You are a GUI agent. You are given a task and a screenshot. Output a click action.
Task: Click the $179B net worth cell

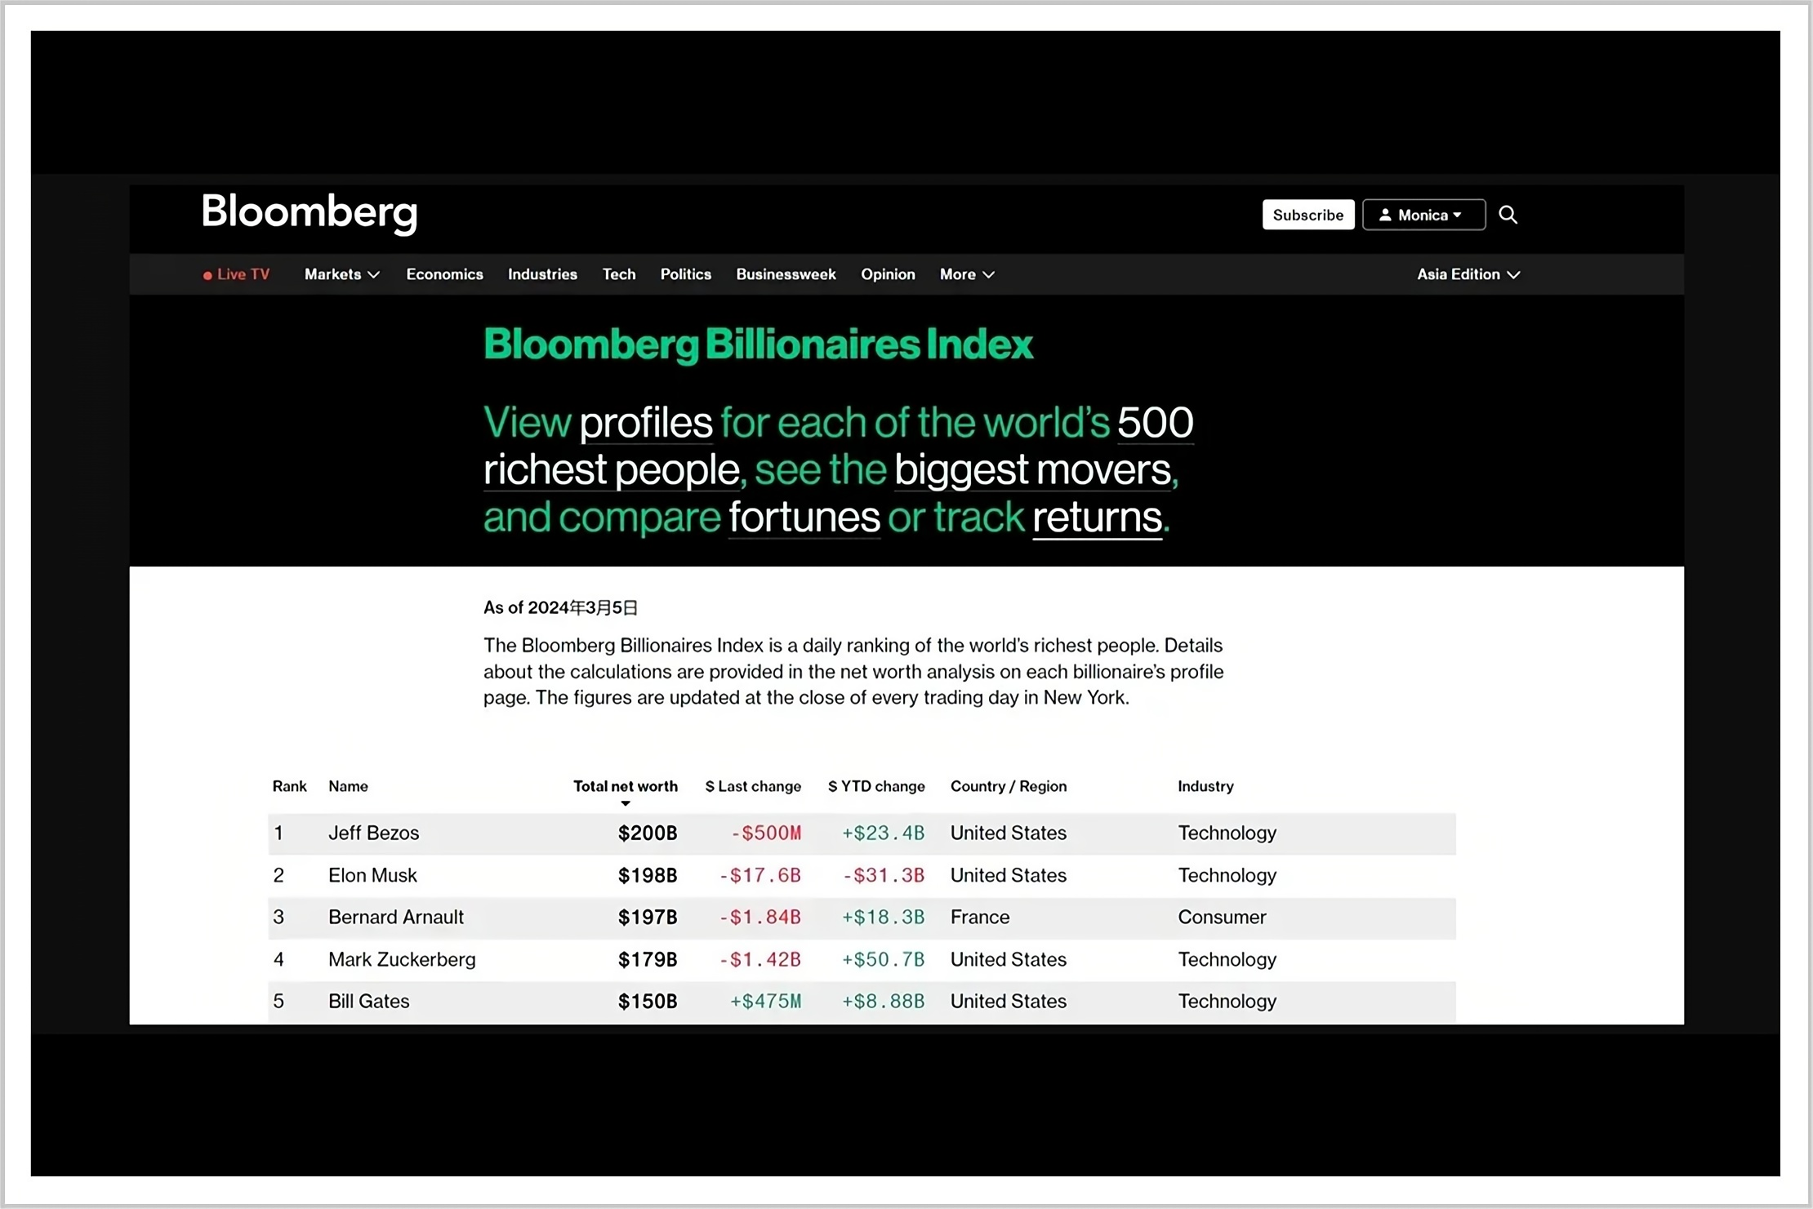tap(648, 959)
